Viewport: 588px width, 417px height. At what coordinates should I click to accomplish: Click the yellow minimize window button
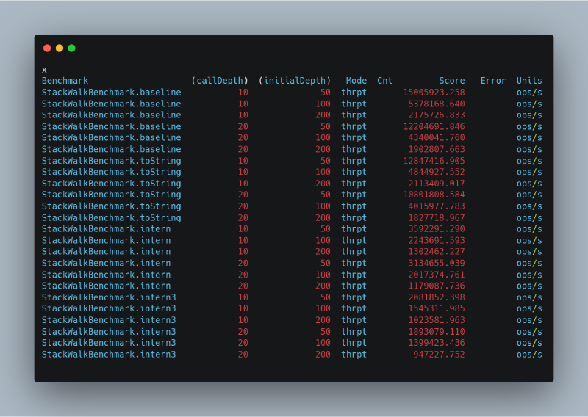[60, 48]
